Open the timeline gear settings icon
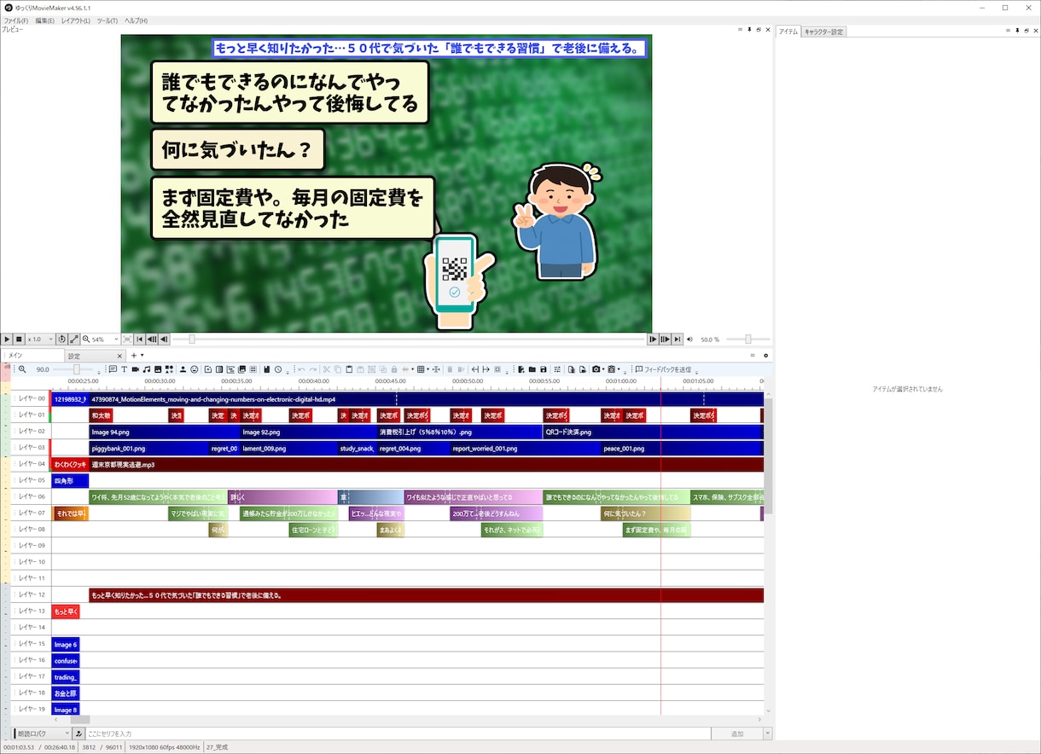Screen dimensions: 1041x754 click(765, 355)
